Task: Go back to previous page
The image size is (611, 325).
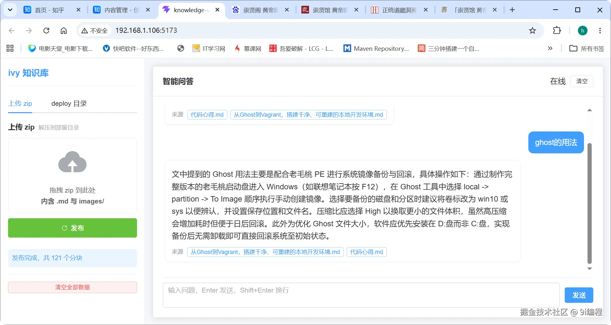Action: click(x=12, y=31)
